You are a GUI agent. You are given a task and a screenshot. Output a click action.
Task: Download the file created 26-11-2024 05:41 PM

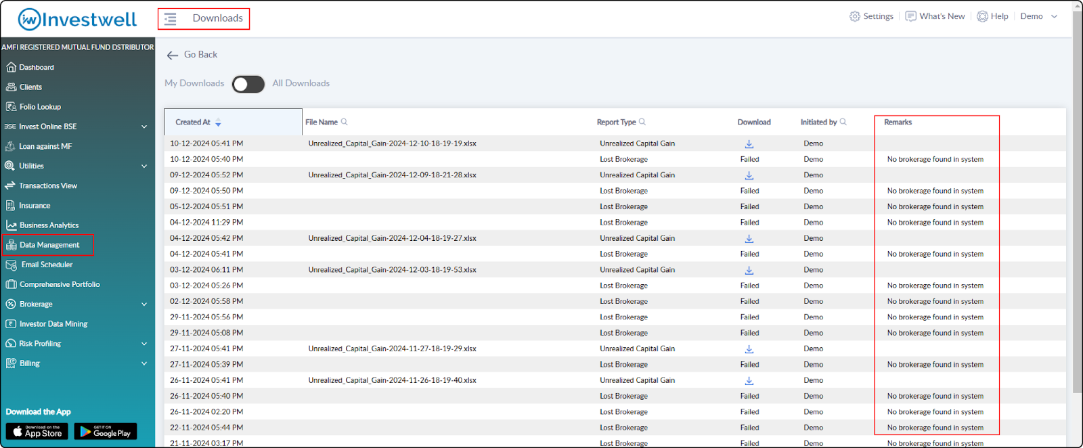click(x=749, y=380)
